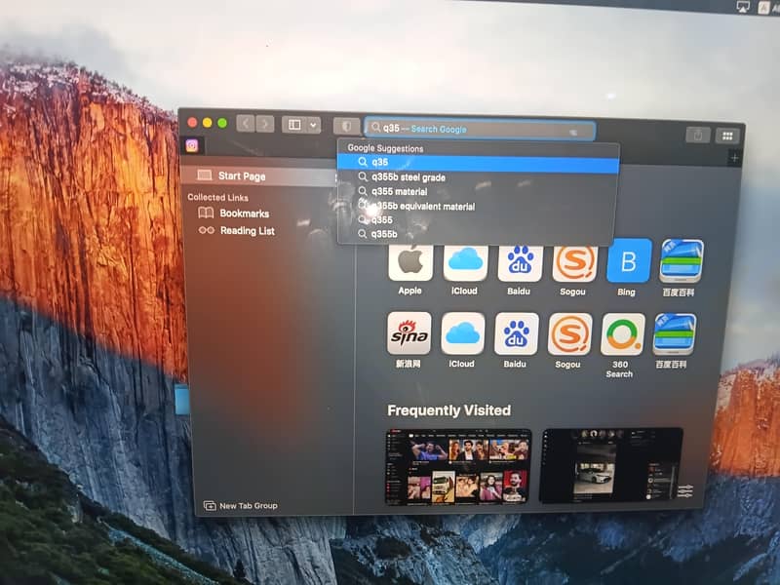Choose 'q355b equivalent material' suggestion

(x=478, y=206)
